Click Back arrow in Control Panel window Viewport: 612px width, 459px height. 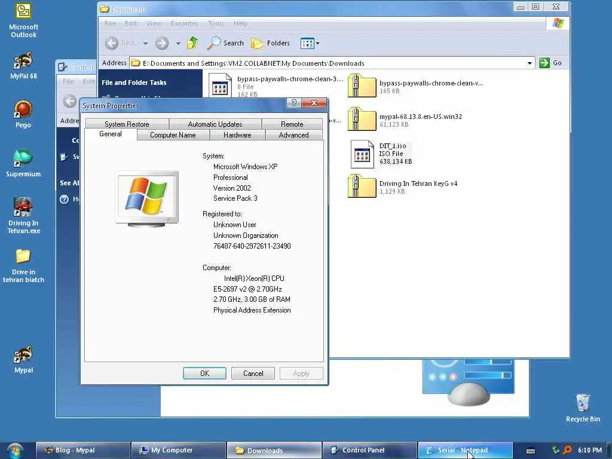point(70,102)
